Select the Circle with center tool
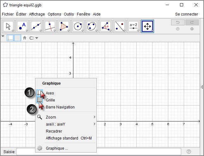The height and width of the screenshot is (156, 204). pyautogui.click(x=78, y=26)
